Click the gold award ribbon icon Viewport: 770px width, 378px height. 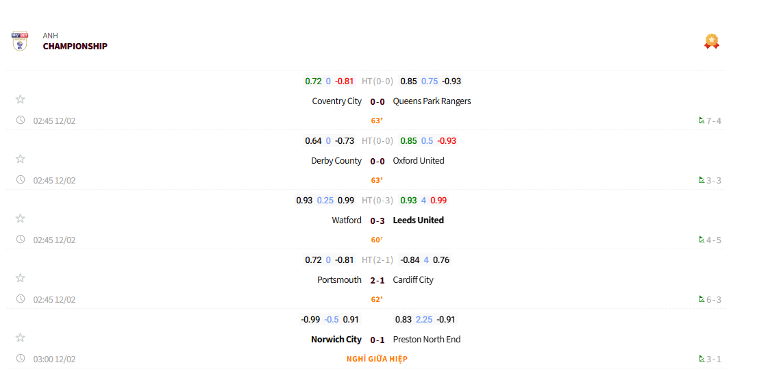tap(712, 41)
